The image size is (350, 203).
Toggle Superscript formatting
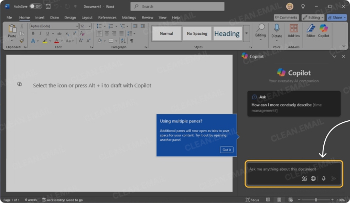75,33
